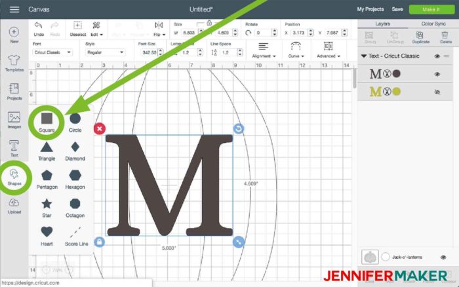
Task: Click the white swatch beside Jack-o'-lanterns
Action: tap(386, 257)
